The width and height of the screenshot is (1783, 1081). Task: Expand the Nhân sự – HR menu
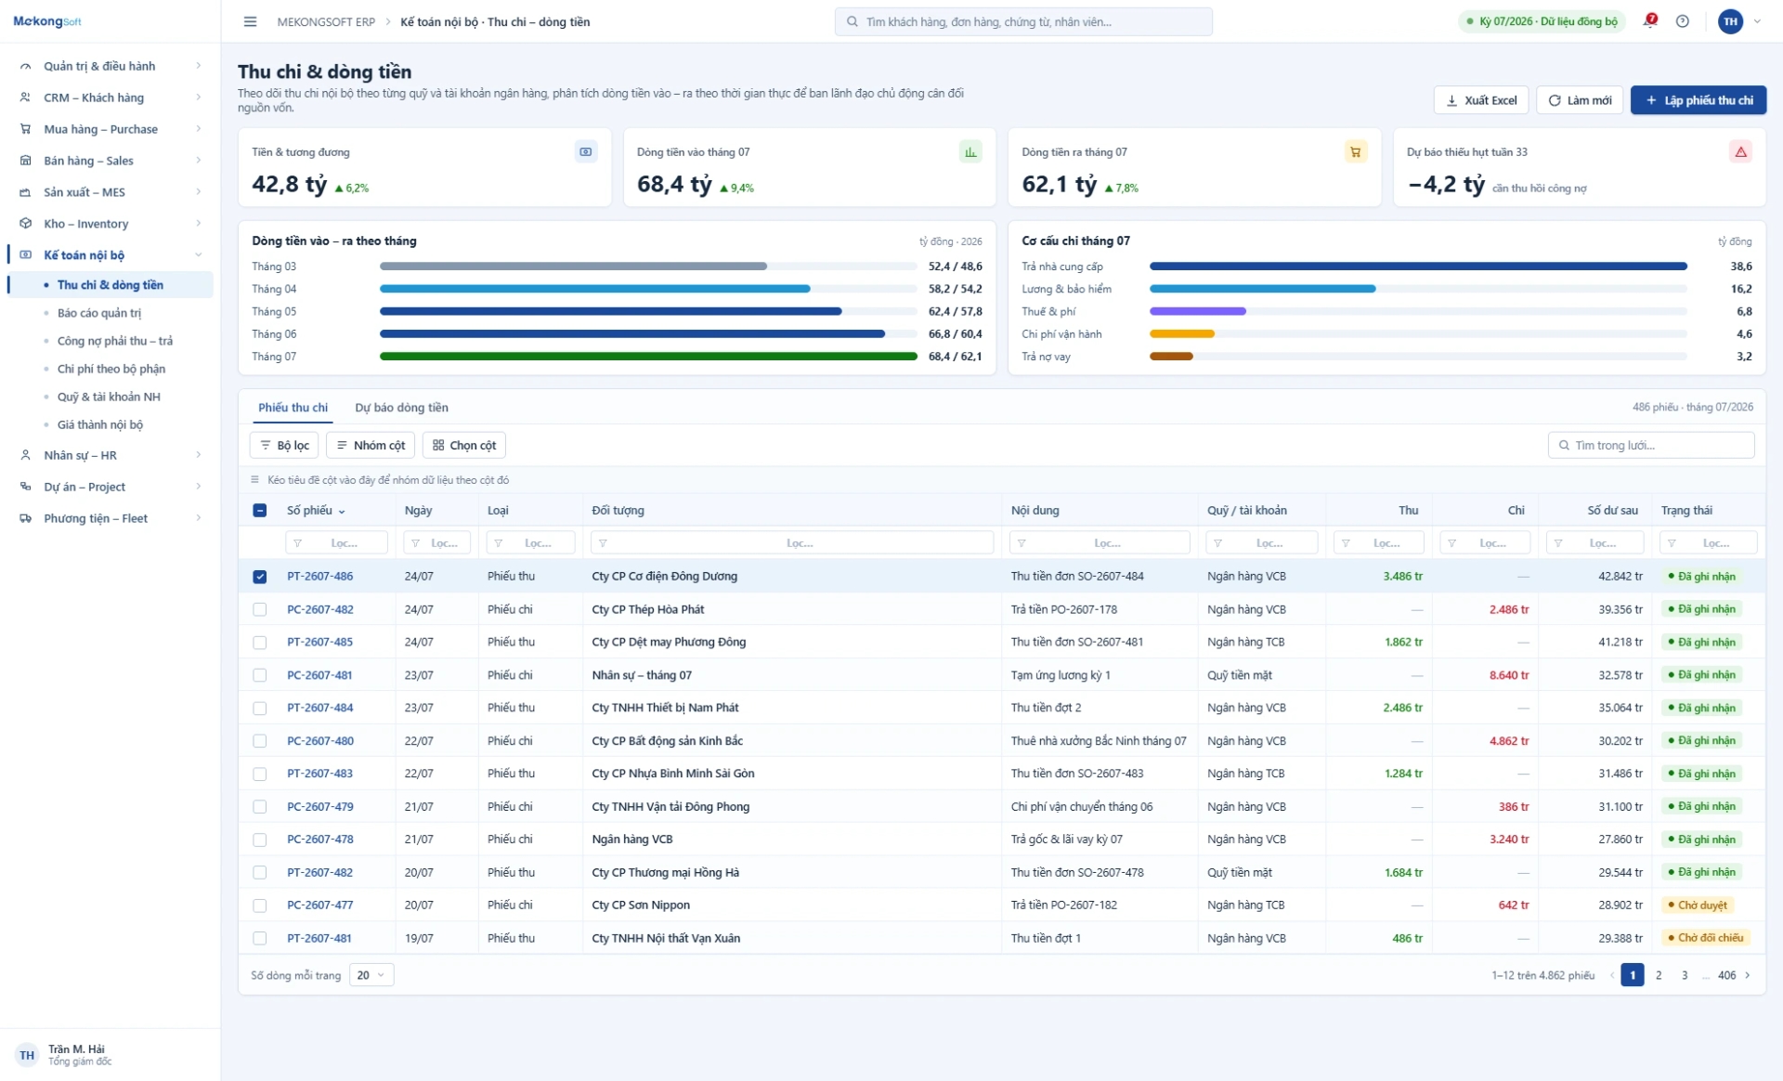[110, 455]
